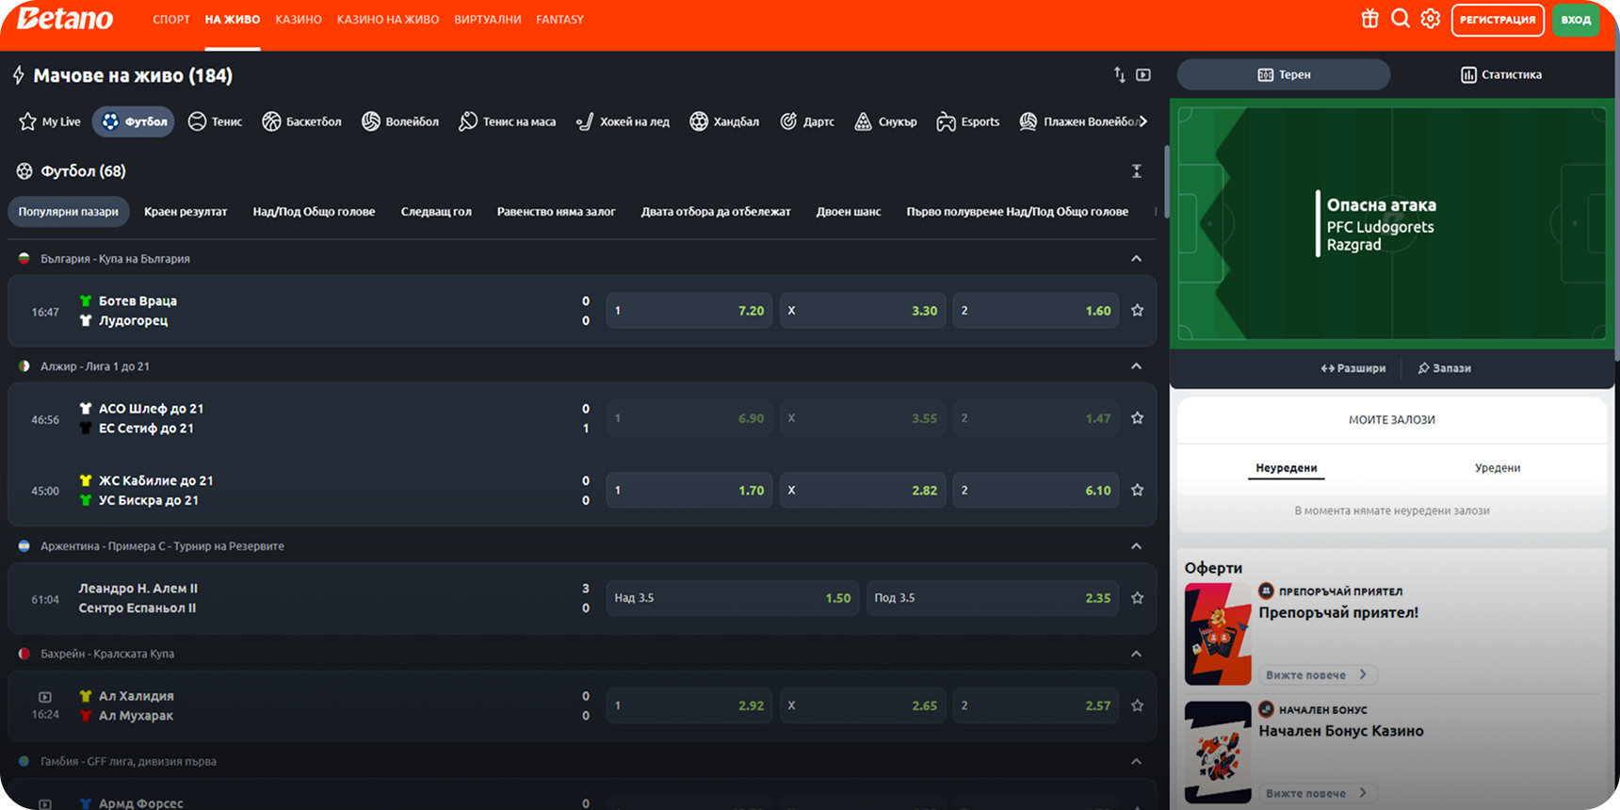Click the sort order arrows icon
The image size is (1620, 810).
(x=1119, y=74)
